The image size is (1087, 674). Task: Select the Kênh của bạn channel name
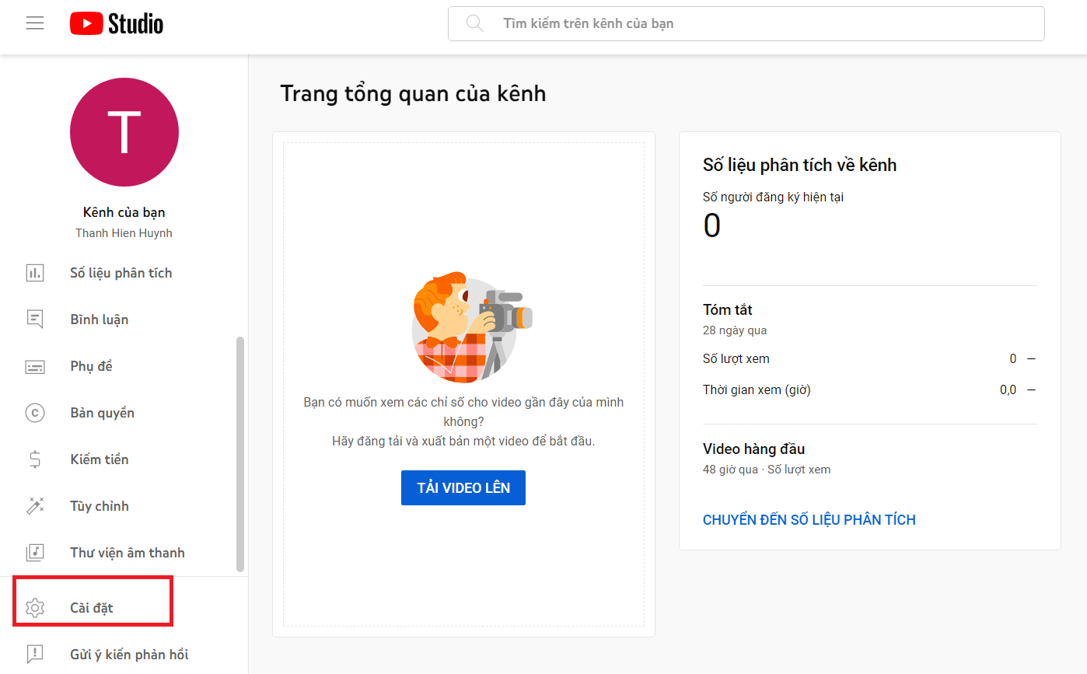(124, 211)
